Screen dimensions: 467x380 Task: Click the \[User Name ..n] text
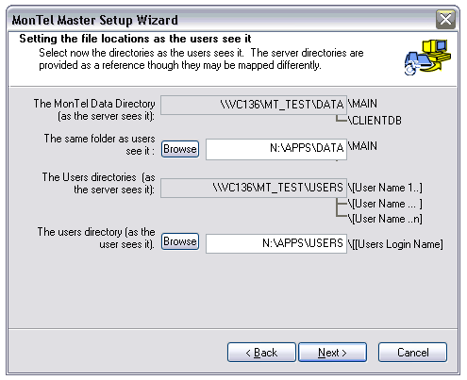pyautogui.click(x=385, y=219)
